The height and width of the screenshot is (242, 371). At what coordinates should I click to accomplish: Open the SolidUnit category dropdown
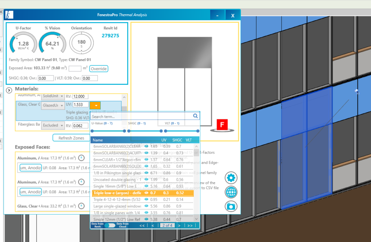point(53,96)
